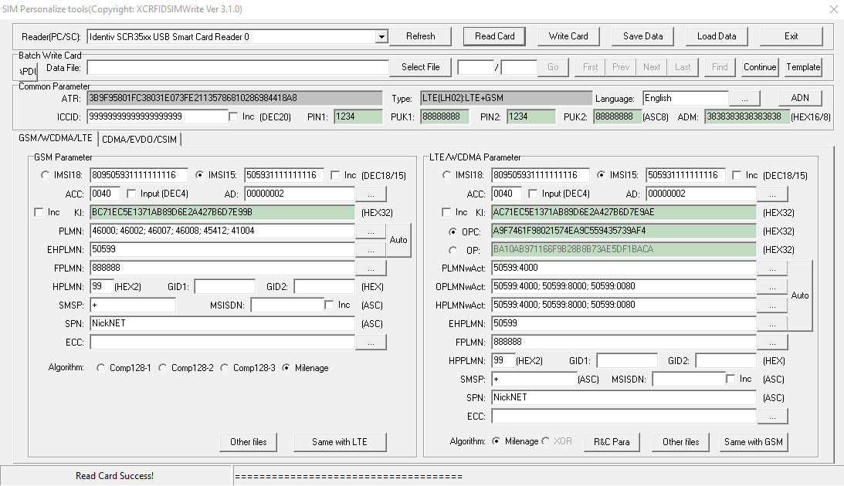The image size is (844, 486).
Task: Select the LTE Milenage algorithm radio
Action: pos(496,441)
